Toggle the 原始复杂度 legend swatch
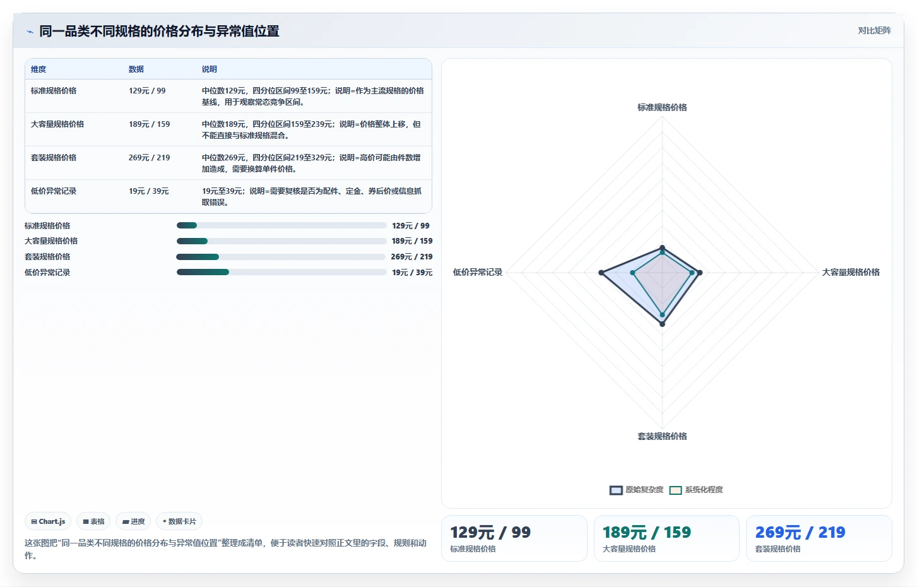The height and width of the screenshot is (587, 917). click(616, 490)
